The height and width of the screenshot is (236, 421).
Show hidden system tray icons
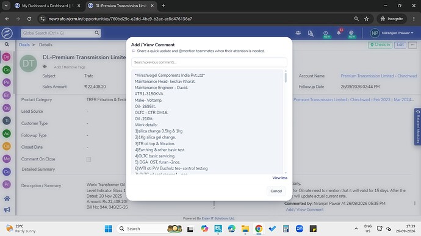click(356, 229)
